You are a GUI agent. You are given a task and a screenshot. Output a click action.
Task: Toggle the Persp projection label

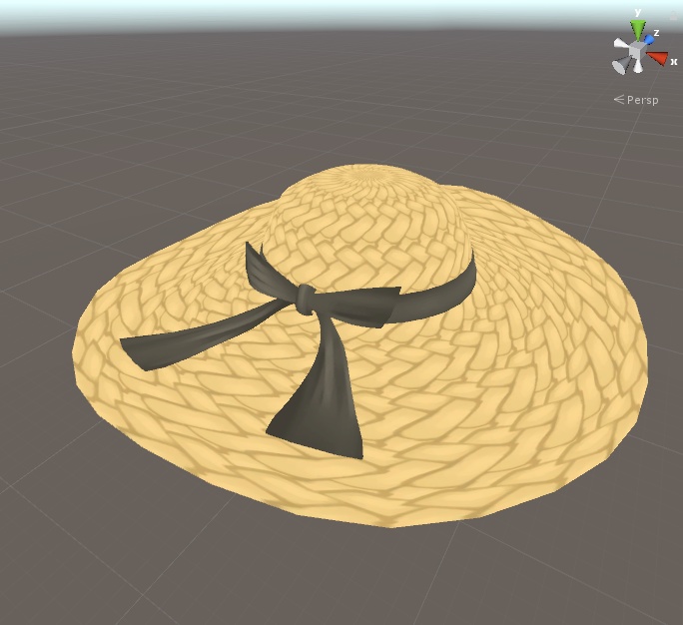636,100
